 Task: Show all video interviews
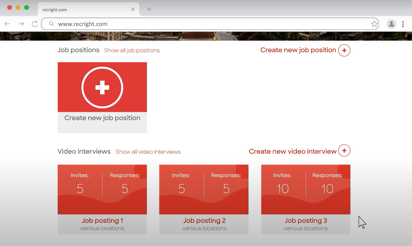[148, 152]
